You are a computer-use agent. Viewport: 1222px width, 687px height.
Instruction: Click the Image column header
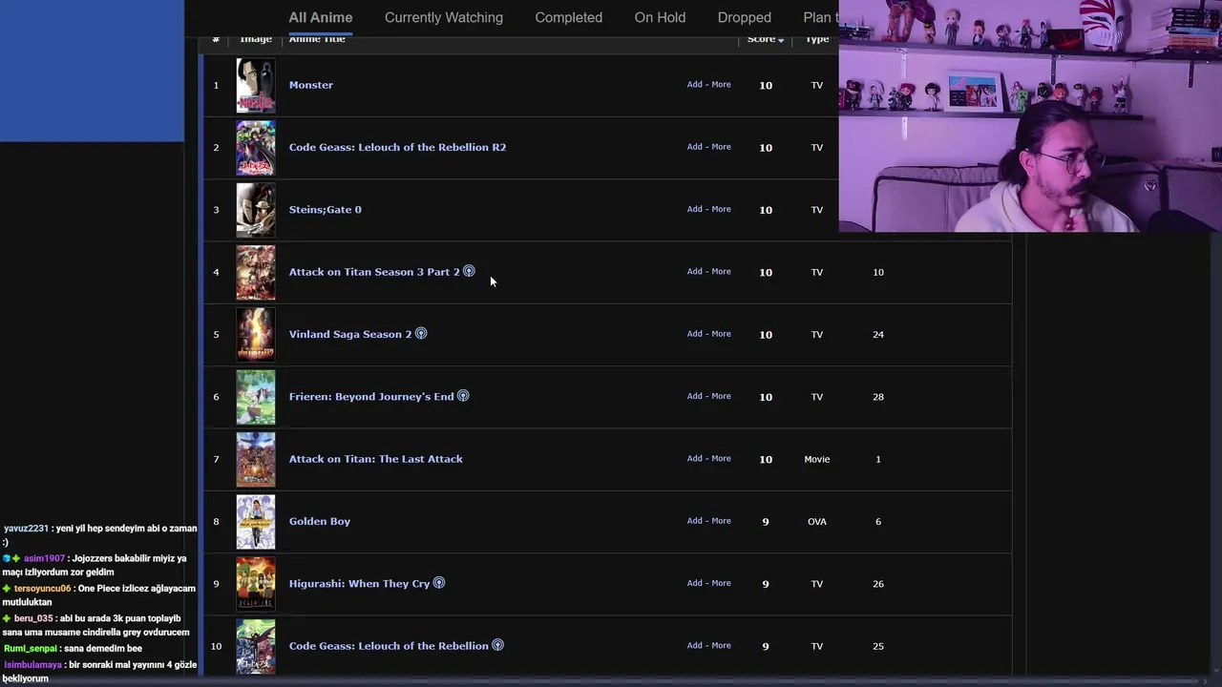tap(256, 39)
